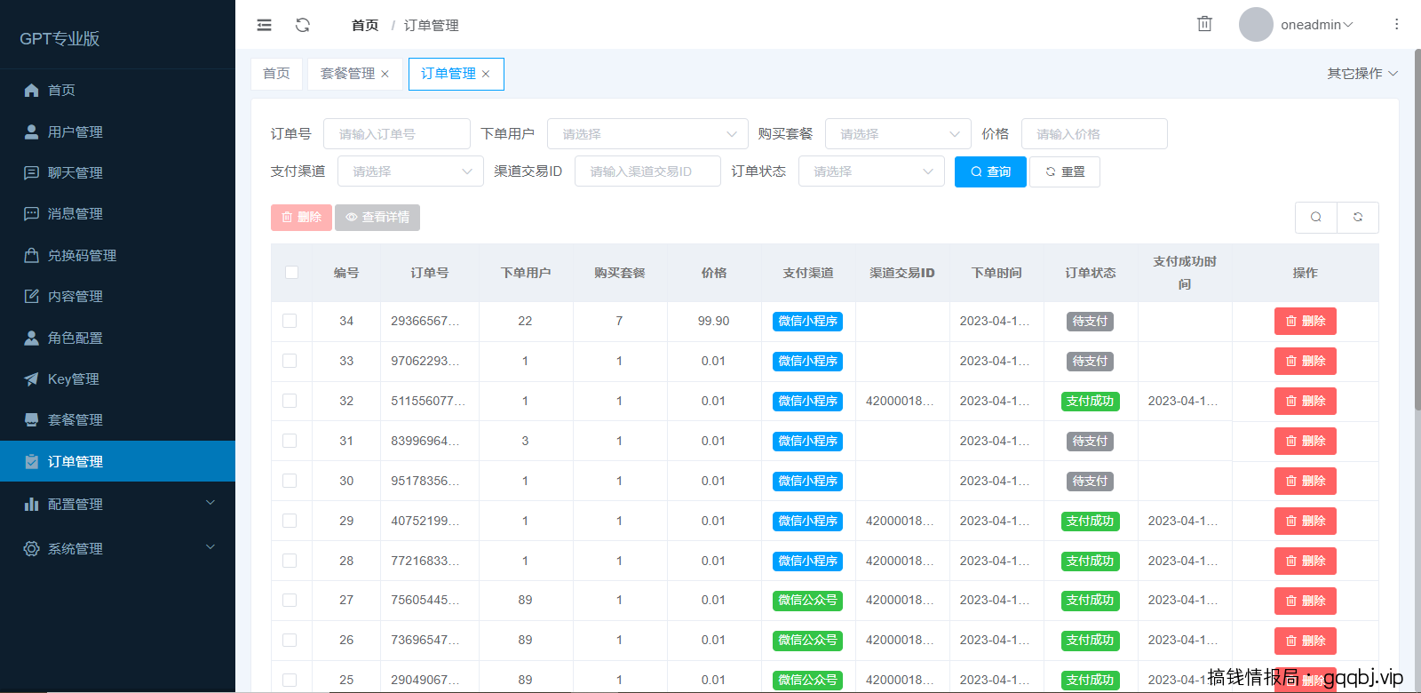The width and height of the screenshot is (1421, 693).
Task: Close the 套餐管理 tab
Action: pyautogui.click(x=385, y=74)
